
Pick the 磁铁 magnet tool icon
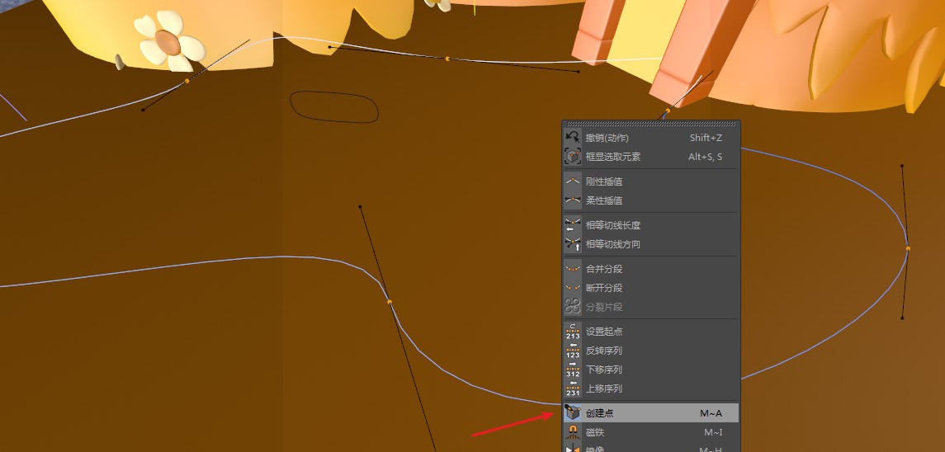(x=573, y=433)
